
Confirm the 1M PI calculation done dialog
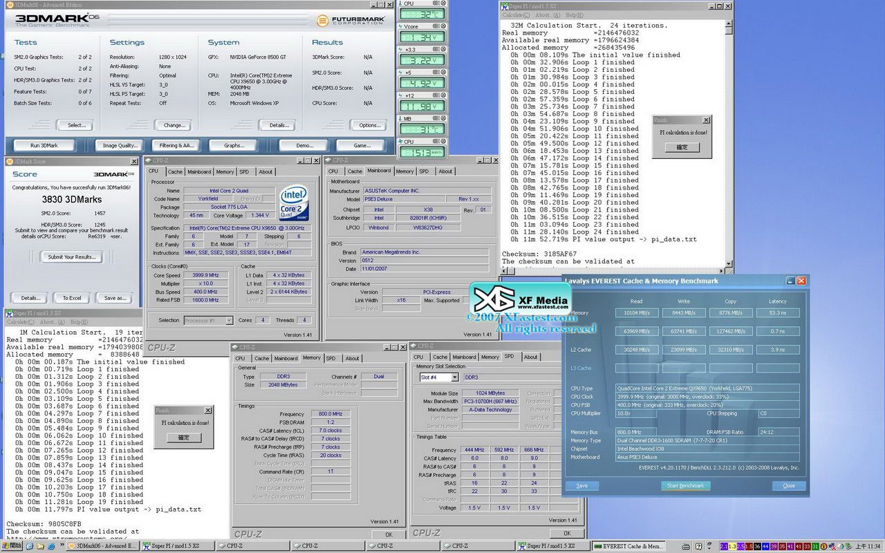(184, 438)
